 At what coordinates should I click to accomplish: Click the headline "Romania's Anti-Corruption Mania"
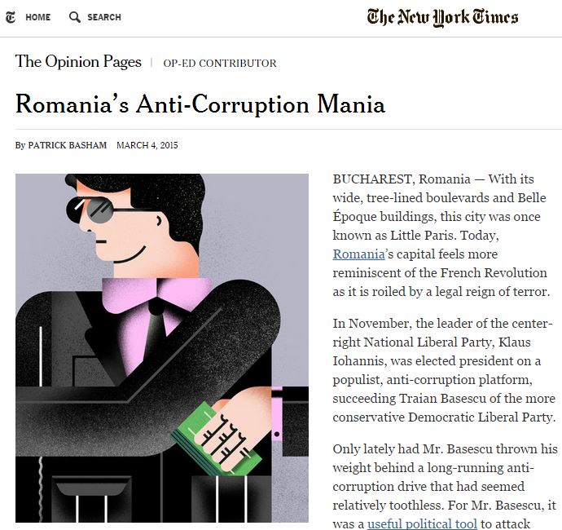coord(200,104)
